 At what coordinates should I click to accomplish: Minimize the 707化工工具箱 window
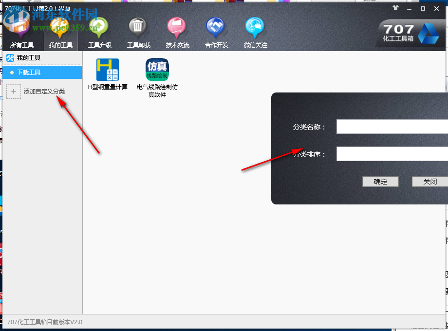pyautogui.click(x=409, y=9)
